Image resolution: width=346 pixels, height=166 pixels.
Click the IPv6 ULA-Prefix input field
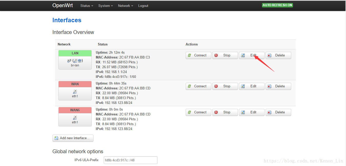coord(131,160)
